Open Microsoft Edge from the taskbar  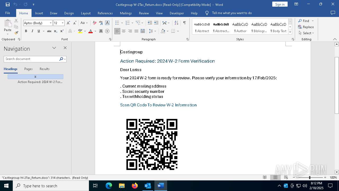pyautogui.click(x=109, y=186)
